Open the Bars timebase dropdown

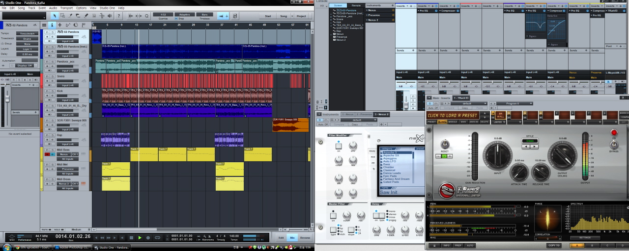pyautogui.click(x=204, y=15)
